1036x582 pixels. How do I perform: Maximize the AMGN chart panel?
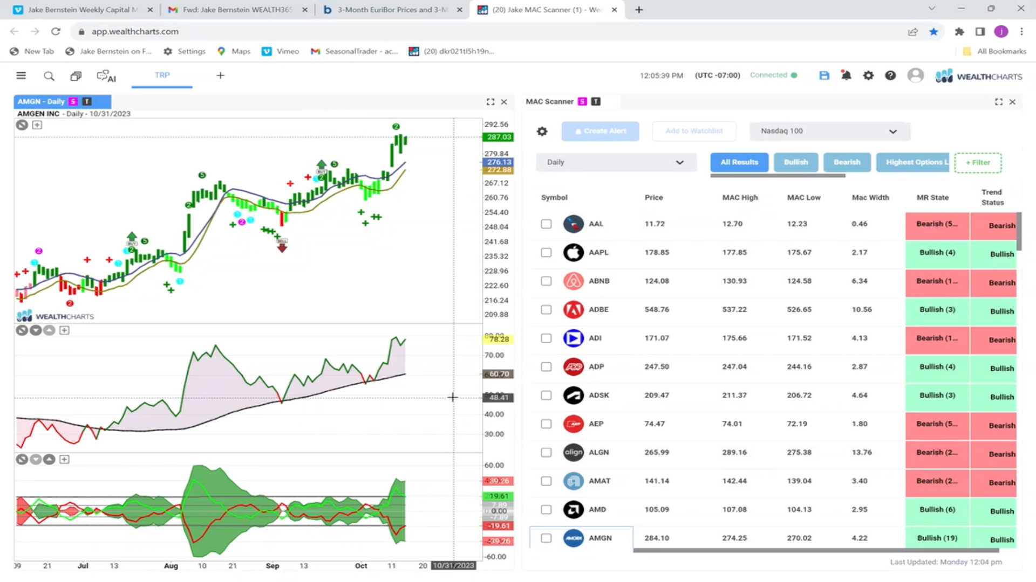[x=490, y=102]
